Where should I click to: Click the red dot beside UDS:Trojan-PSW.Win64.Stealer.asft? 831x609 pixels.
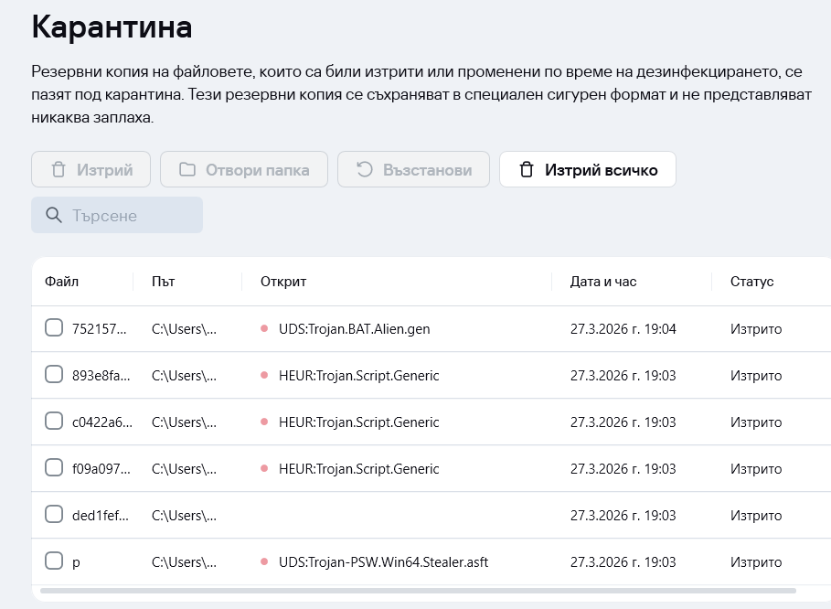[x=264, y=561]
